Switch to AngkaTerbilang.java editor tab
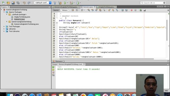The width and height of the screenshot is (170, 96). [106, 7]
